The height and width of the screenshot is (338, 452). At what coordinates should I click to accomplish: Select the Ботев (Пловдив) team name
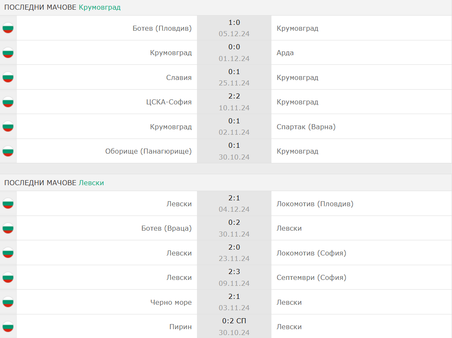162,28
